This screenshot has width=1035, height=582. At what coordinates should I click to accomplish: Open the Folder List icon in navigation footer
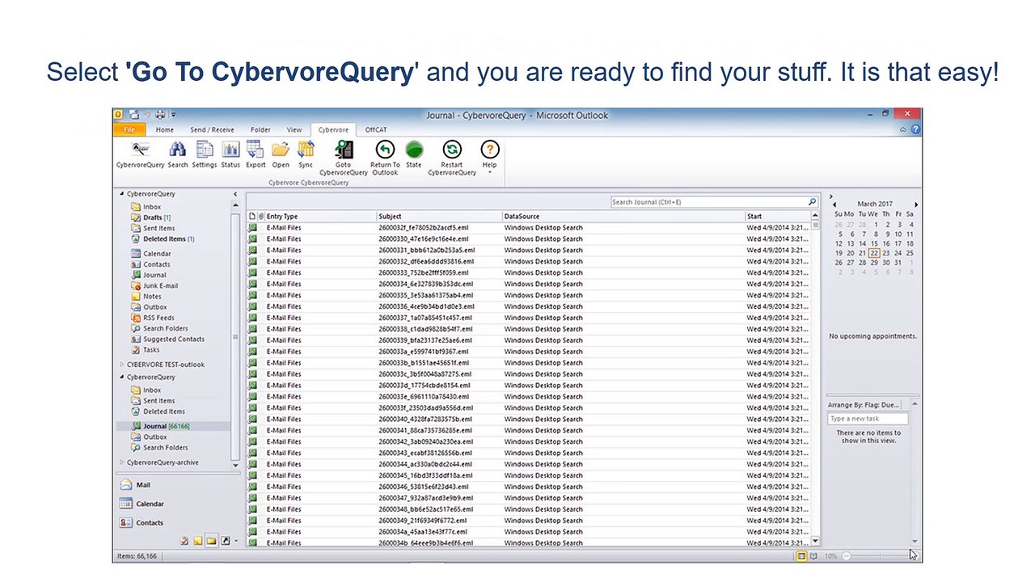coord(211,541)
